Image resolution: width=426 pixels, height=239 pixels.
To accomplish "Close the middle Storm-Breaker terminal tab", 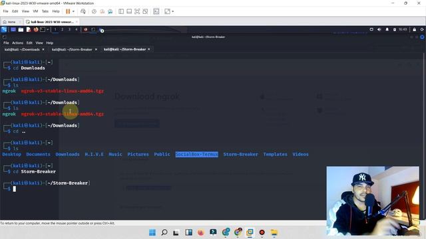I will tap(96, 49).
